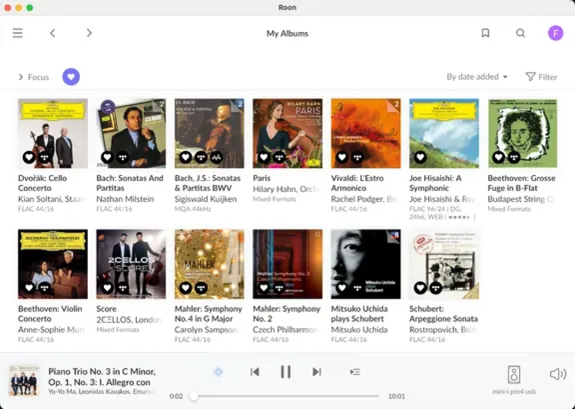Click TIDAL icon on Mitsuko Uchida Schubert cover
This screenshot has height=409, width=575.
click(358, 288)
